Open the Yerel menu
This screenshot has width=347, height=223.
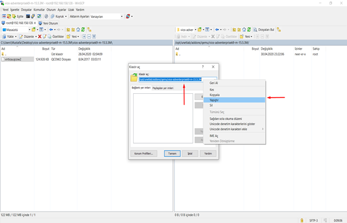[5, 10]
